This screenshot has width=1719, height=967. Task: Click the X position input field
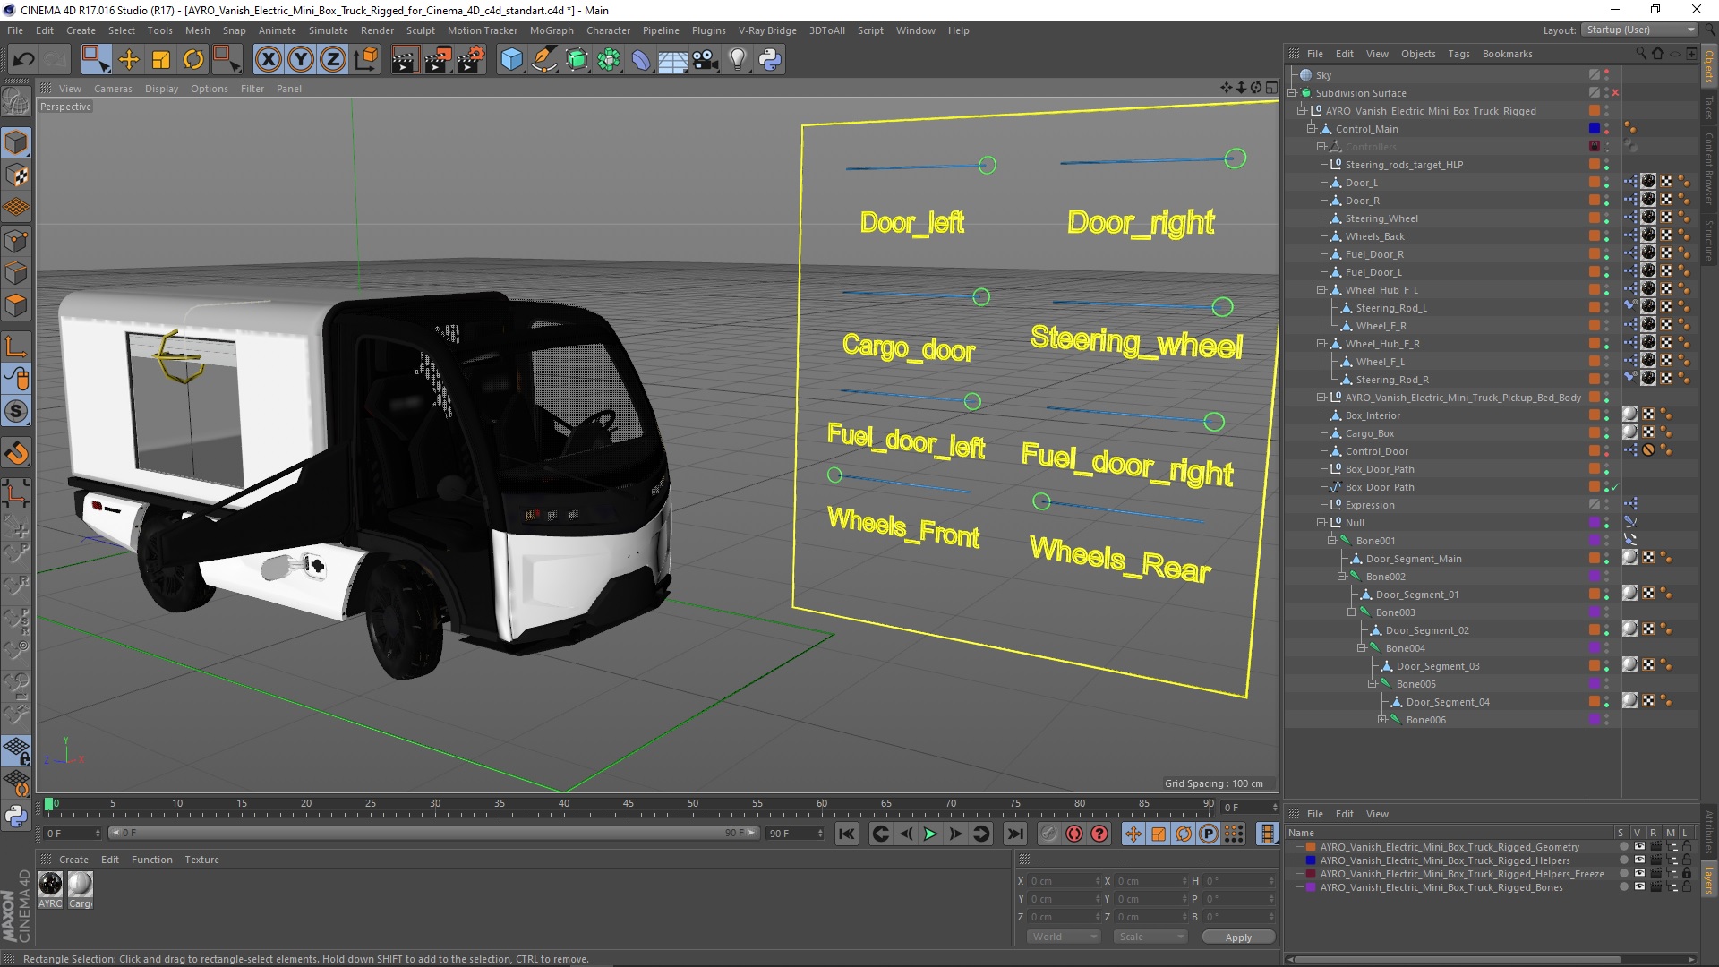click(x=1063, y=881)
